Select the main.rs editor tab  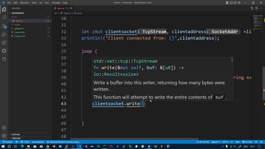click(63, 8)
